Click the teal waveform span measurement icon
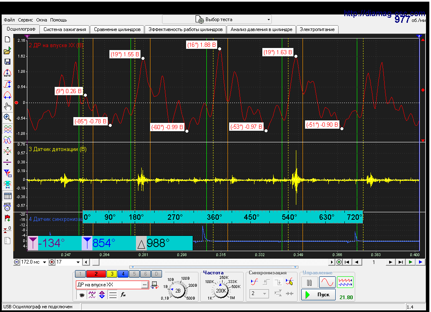The image size is (431, 312). point(7,185)
